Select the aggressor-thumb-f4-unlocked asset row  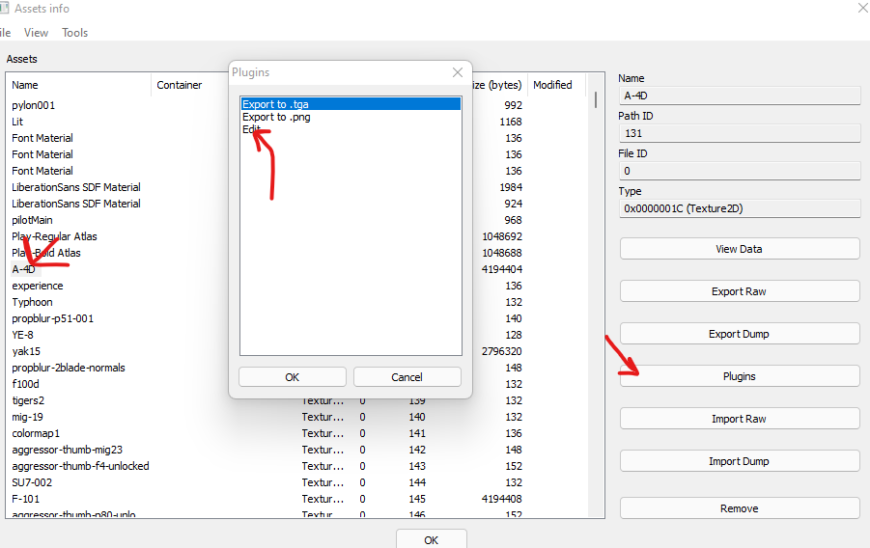(80, 466)
